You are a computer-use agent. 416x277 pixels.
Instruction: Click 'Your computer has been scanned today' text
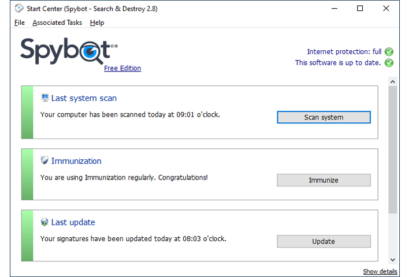click(130, 115)
